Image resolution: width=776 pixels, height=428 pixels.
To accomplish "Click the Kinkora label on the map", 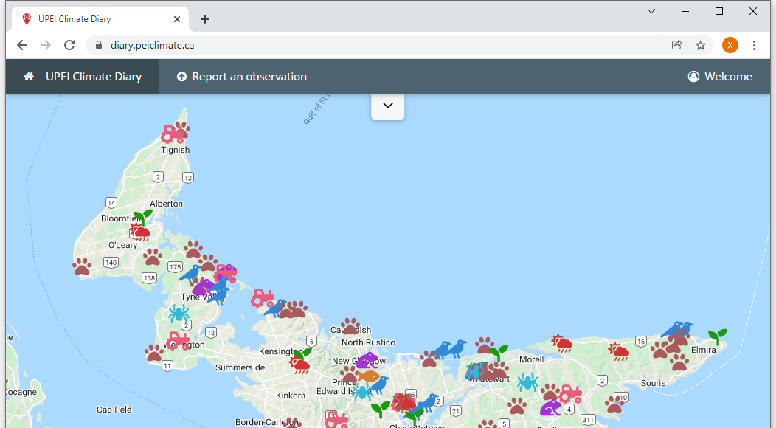I will 291,396.
